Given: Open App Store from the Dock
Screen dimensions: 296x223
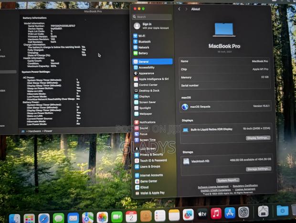Looking at the screenshot, I should (230, 213).
